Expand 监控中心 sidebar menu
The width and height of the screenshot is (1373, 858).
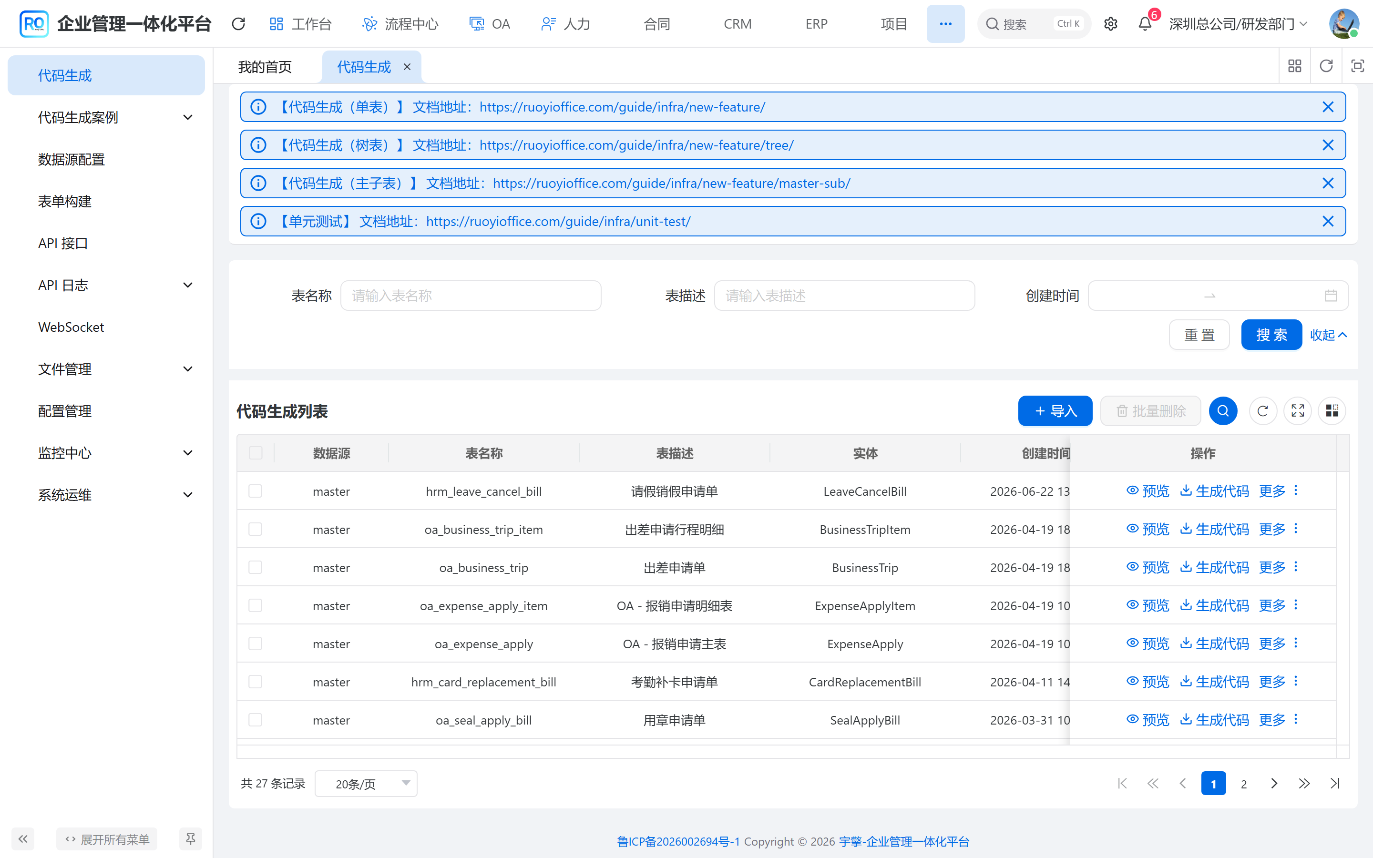[106, 453]
